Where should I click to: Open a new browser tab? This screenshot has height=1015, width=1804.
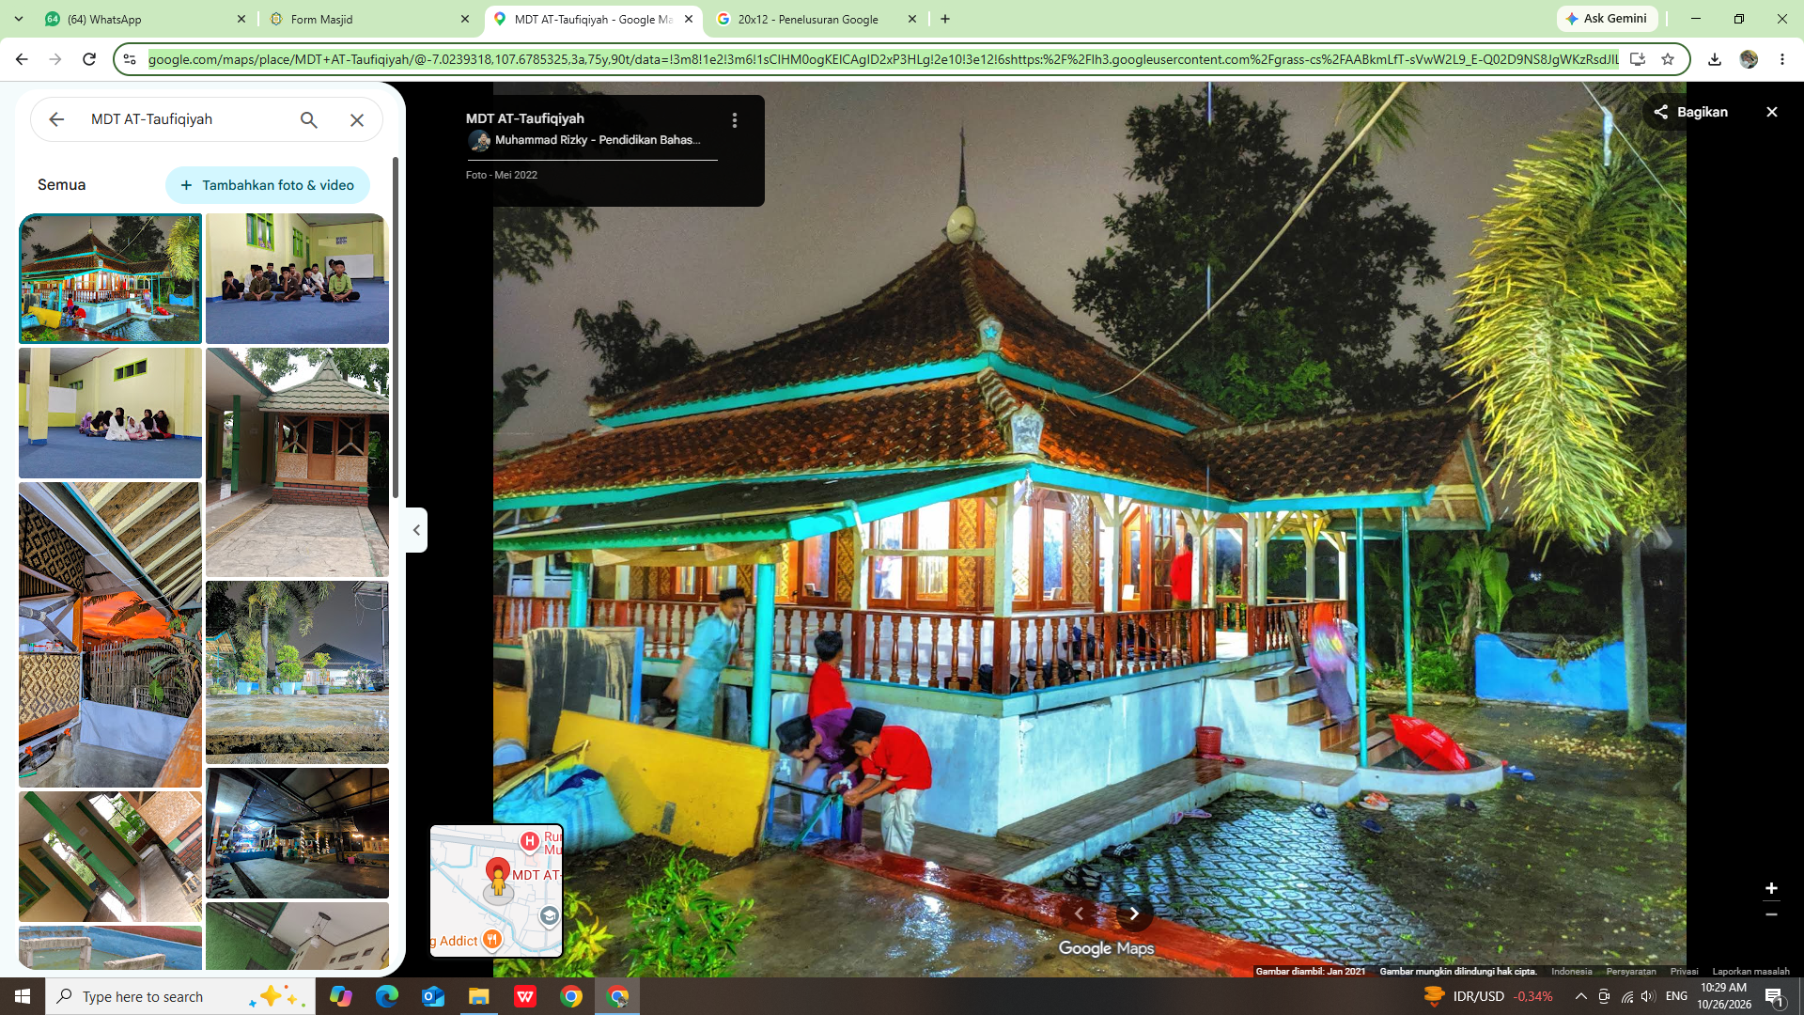[945, 19]
